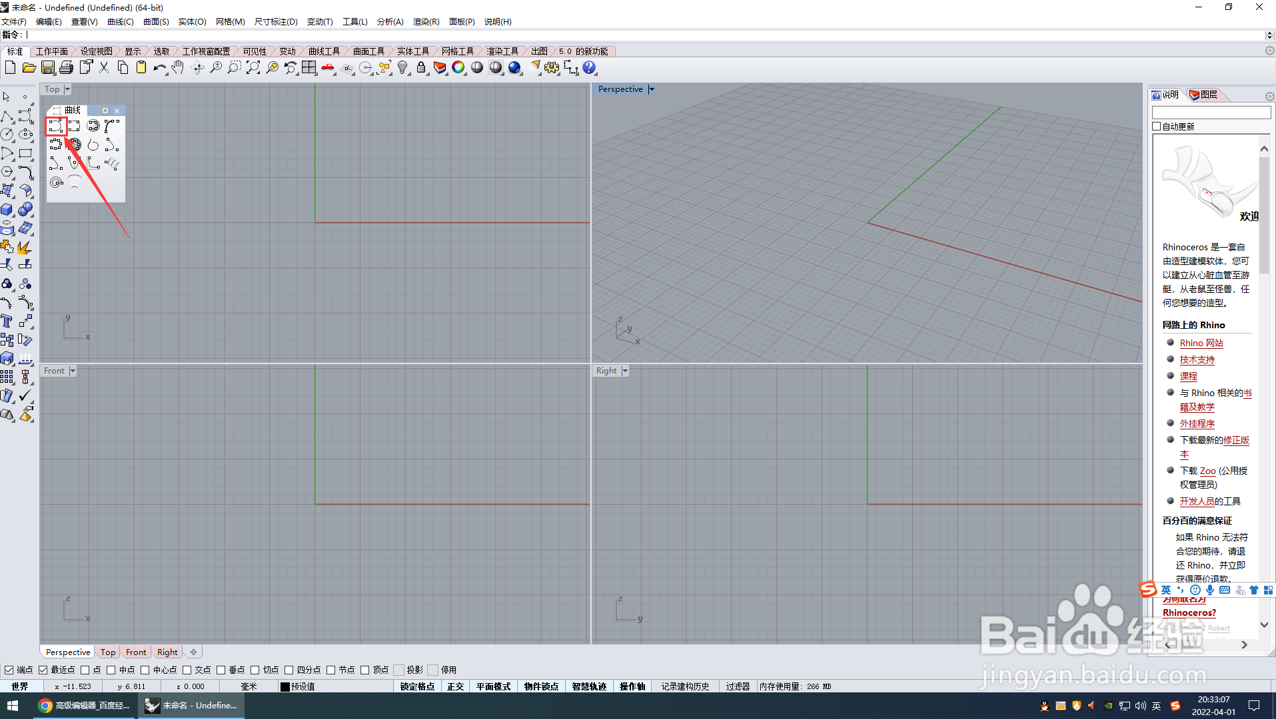Click the Print icon

click(66, 67)
